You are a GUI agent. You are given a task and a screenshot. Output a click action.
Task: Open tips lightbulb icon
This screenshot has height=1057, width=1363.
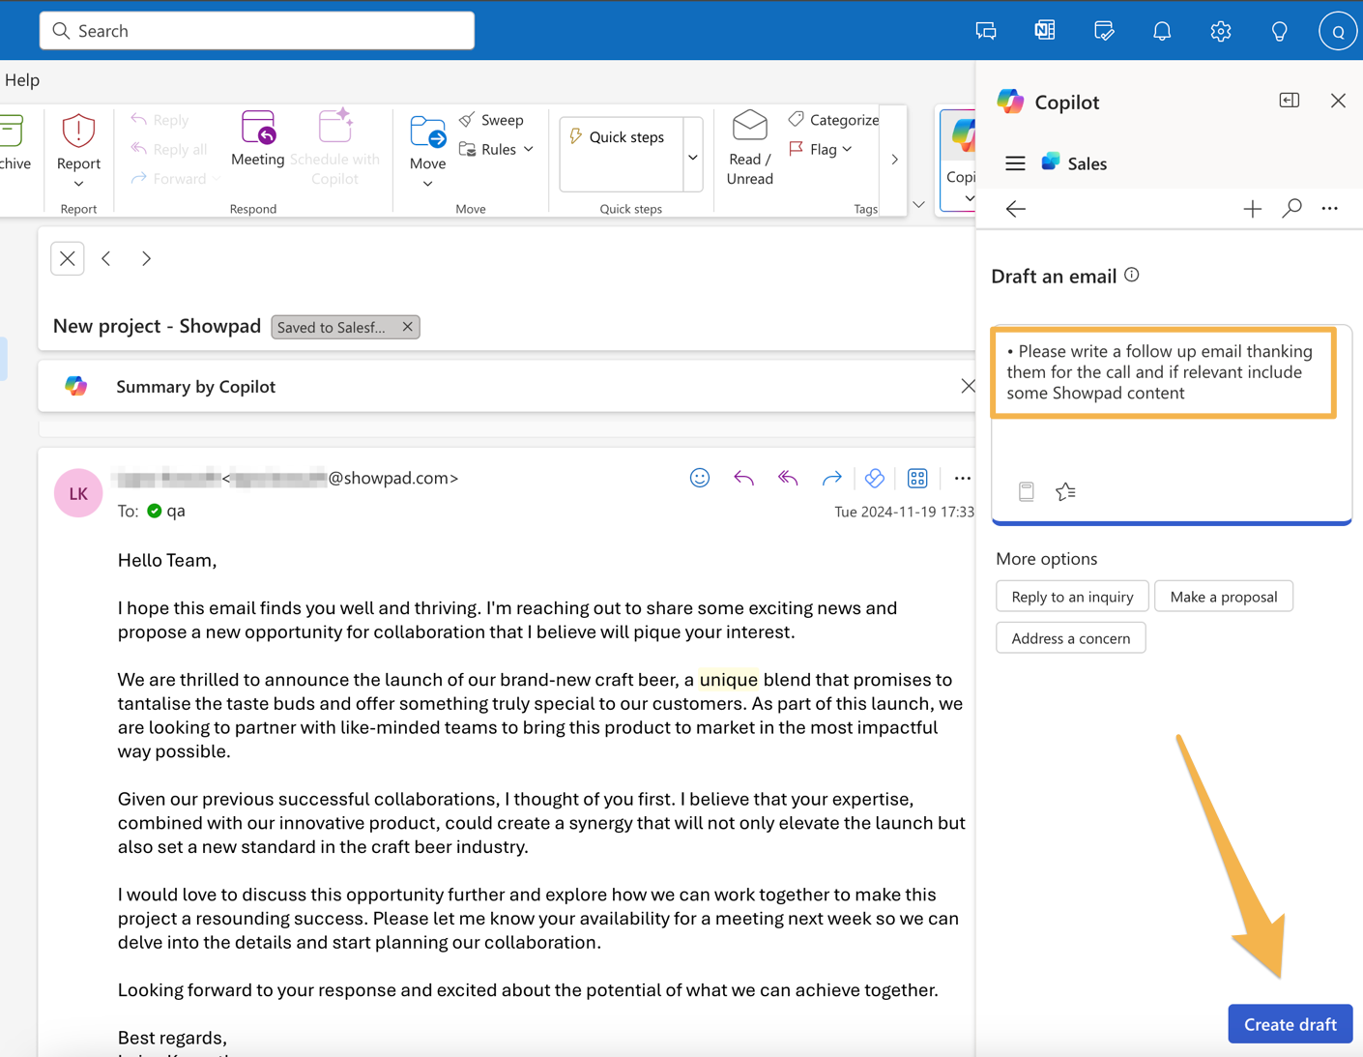pos(1279,31)
